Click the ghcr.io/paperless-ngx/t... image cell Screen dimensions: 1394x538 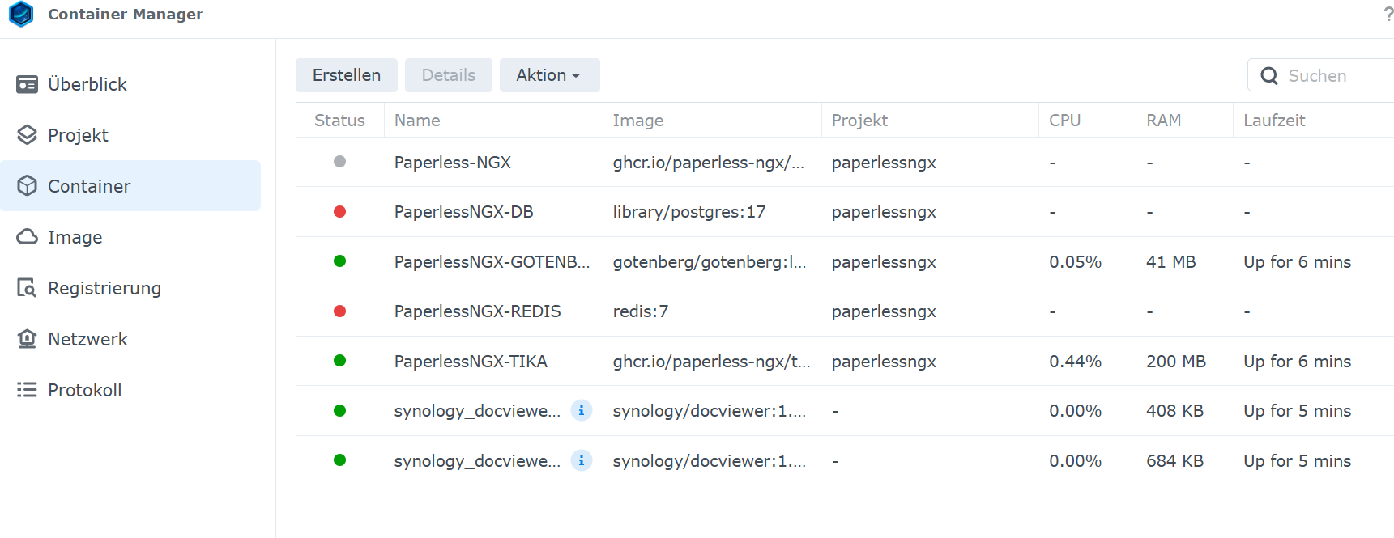click(712, 362)
